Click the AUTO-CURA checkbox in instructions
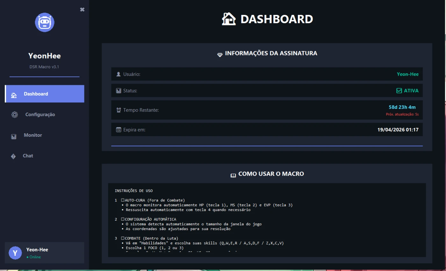446x271 pixels. (123, 200)
